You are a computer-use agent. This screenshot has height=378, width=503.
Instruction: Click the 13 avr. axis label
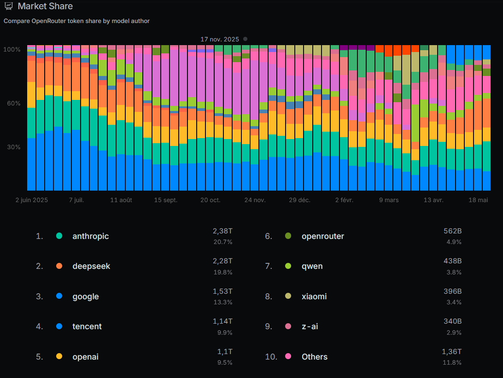(433, 200)
